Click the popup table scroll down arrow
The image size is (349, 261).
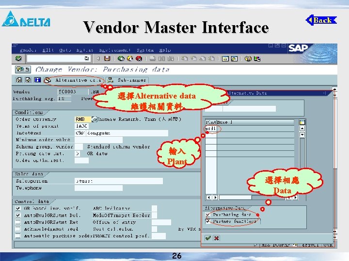pos(302,134)
